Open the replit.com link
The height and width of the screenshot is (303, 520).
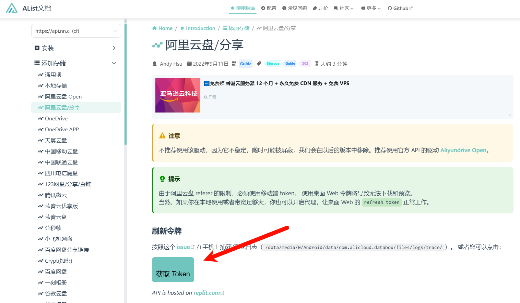tap(209, 293)
